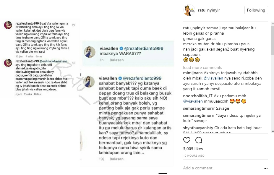This screenshot has height=175, width=274.
Task: Click the @viavallen mention in mimijoans comment
Action: 213,78
